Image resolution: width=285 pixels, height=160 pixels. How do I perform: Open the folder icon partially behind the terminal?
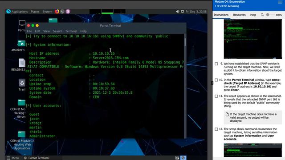coord(53,20)
